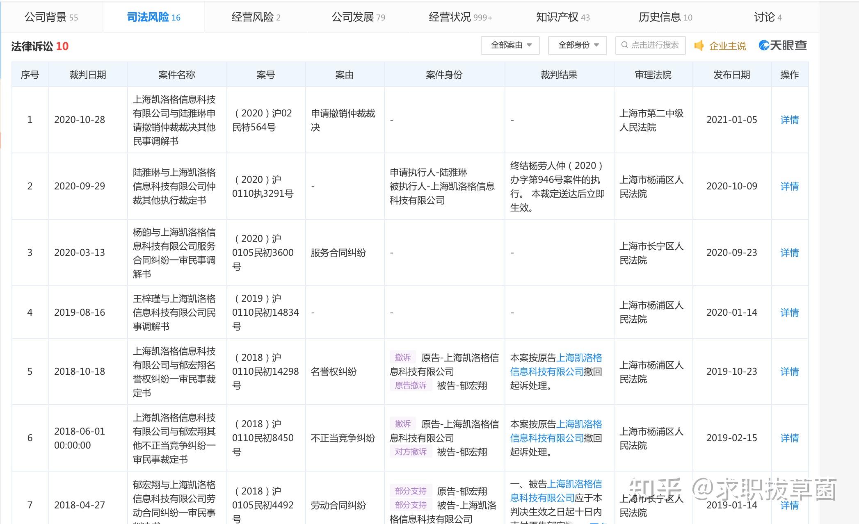Click 上海市长宁区人民法院 in row 3

click(x=651, y=253)
